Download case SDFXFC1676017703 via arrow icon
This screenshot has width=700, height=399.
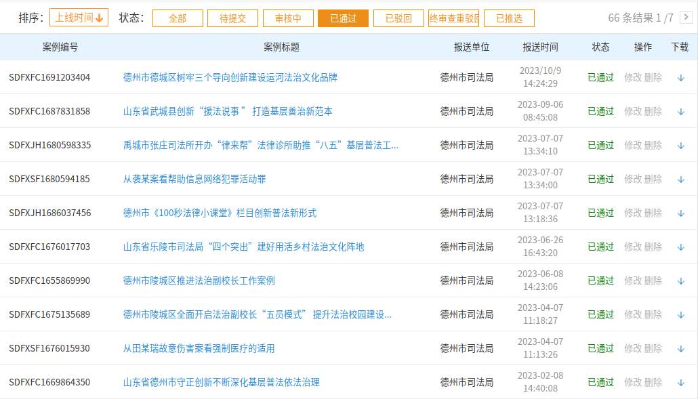[680, 247]
